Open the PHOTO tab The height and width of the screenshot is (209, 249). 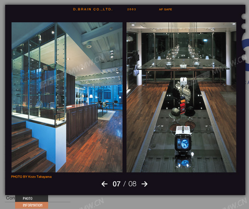31,198
